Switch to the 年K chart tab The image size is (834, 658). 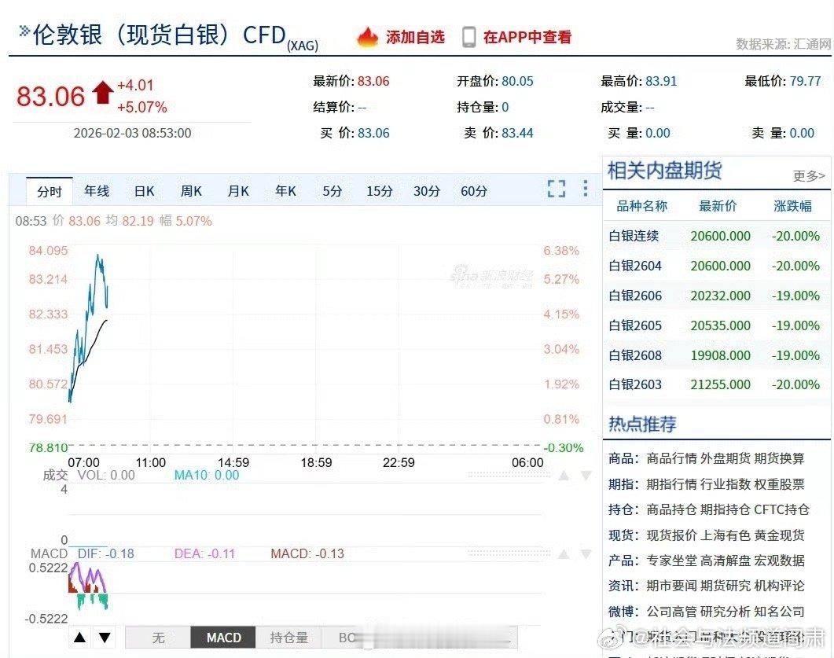(x=285, y=191)
